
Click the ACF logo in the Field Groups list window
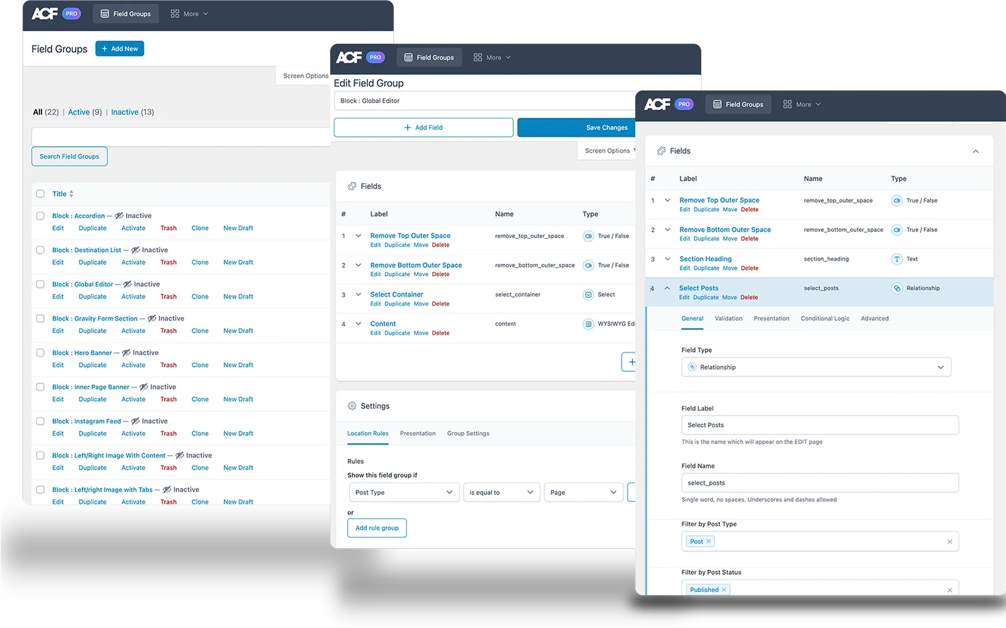point(45,13)
